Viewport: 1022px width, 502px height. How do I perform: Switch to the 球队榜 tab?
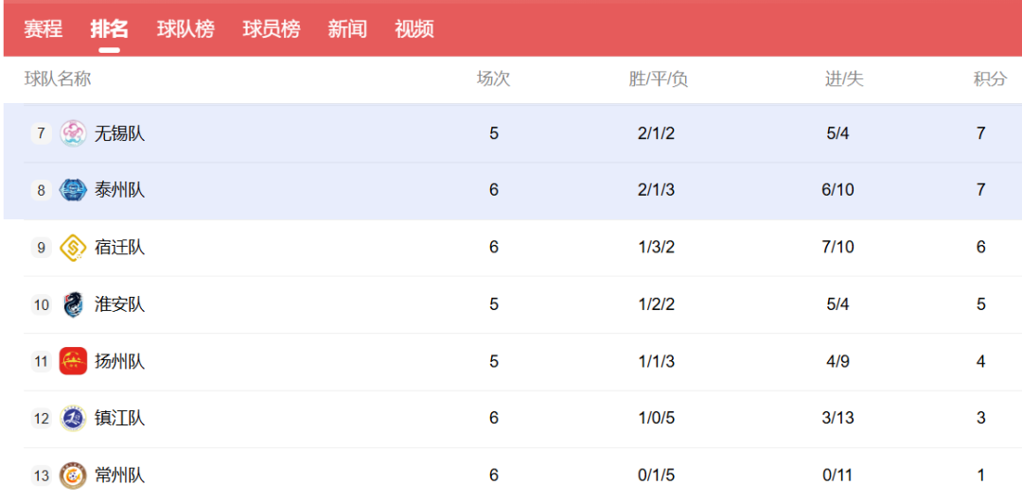185,29
